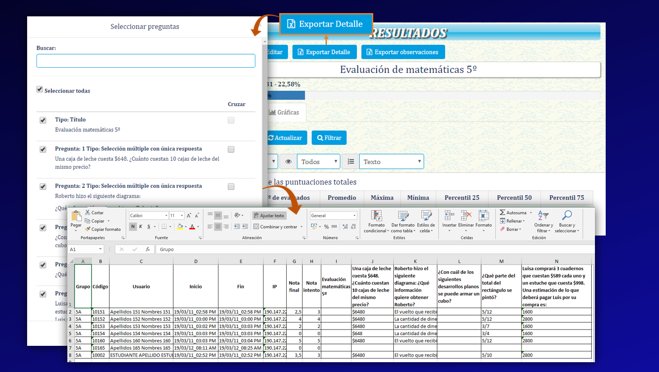
Task: Open the font size 11 dropdown
Action: (x=182, y=215)
